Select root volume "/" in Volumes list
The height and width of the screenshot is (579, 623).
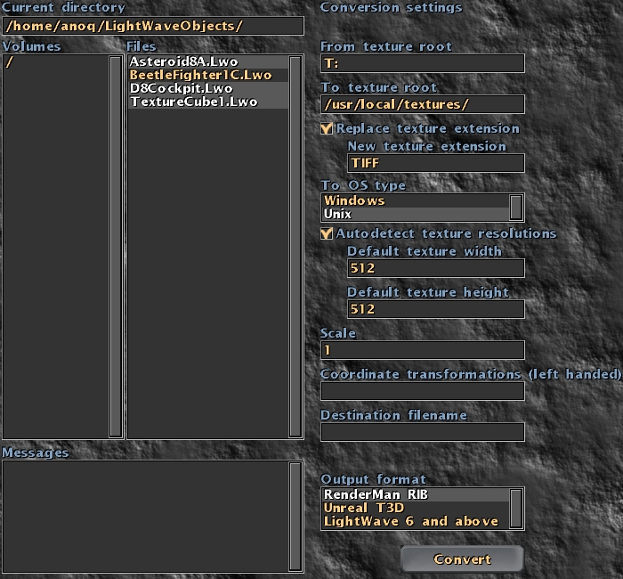(55, 61)
